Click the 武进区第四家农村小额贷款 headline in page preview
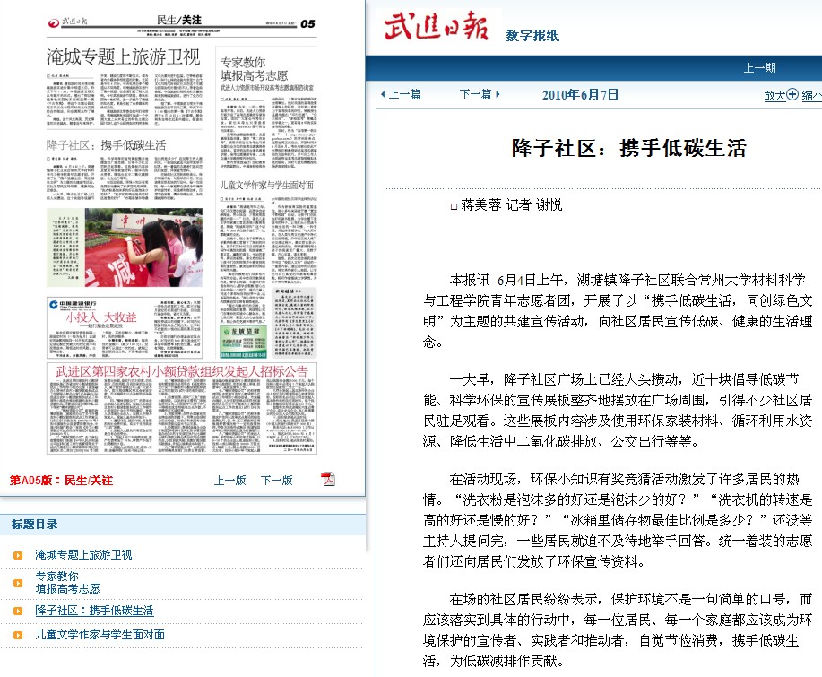The height and width of the screenshot is (677, 822). [182, 371]
